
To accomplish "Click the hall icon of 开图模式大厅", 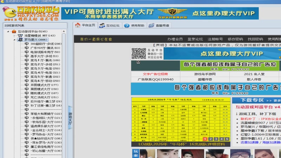I will (x=27, y=85).
